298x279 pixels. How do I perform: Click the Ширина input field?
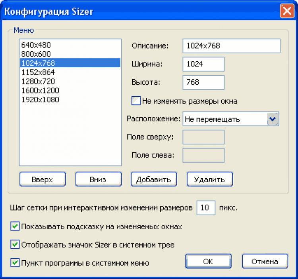pyautogui.click(x=203, y=64)
